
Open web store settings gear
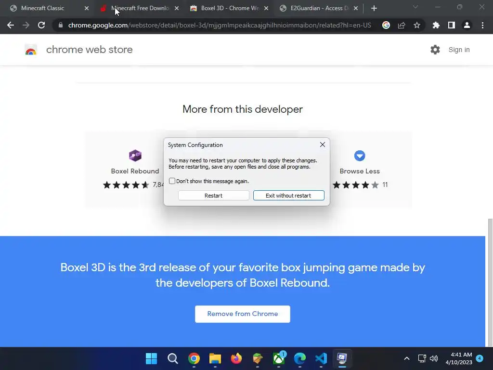[435, 50]
